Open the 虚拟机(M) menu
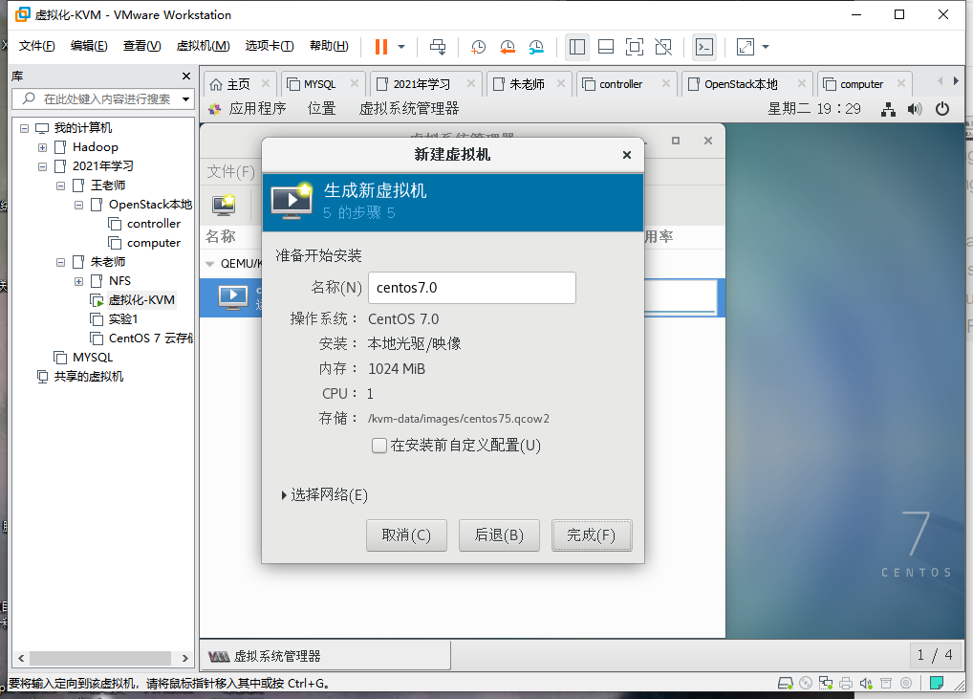Screen dimensions: 973x699 point(203,46)
